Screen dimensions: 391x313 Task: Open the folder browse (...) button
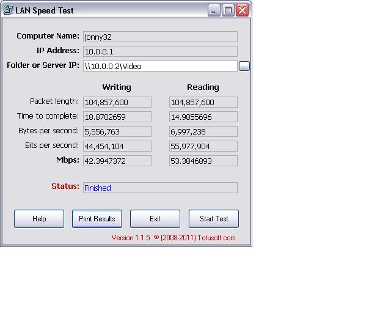(244, 67)
